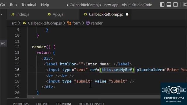Switch to the index.js tab
Viewport: 187px width, 105px height.
pyautogui.click(x=23, y=14)
